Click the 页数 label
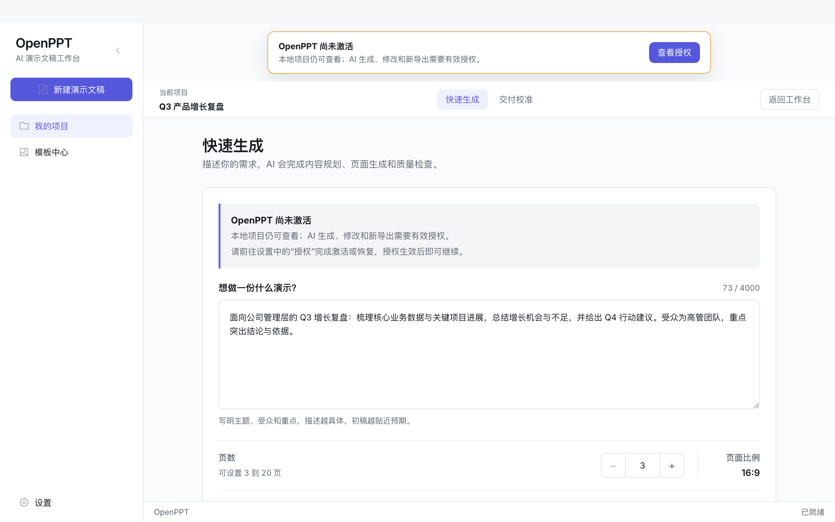Image resolution: width=835 pixels, height=522 pixels. pyautogui.click(x=227, y=458)
